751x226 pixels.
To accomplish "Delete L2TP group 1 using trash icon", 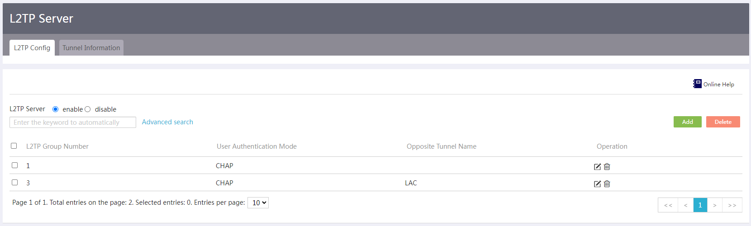I will [x=607, y=167].
